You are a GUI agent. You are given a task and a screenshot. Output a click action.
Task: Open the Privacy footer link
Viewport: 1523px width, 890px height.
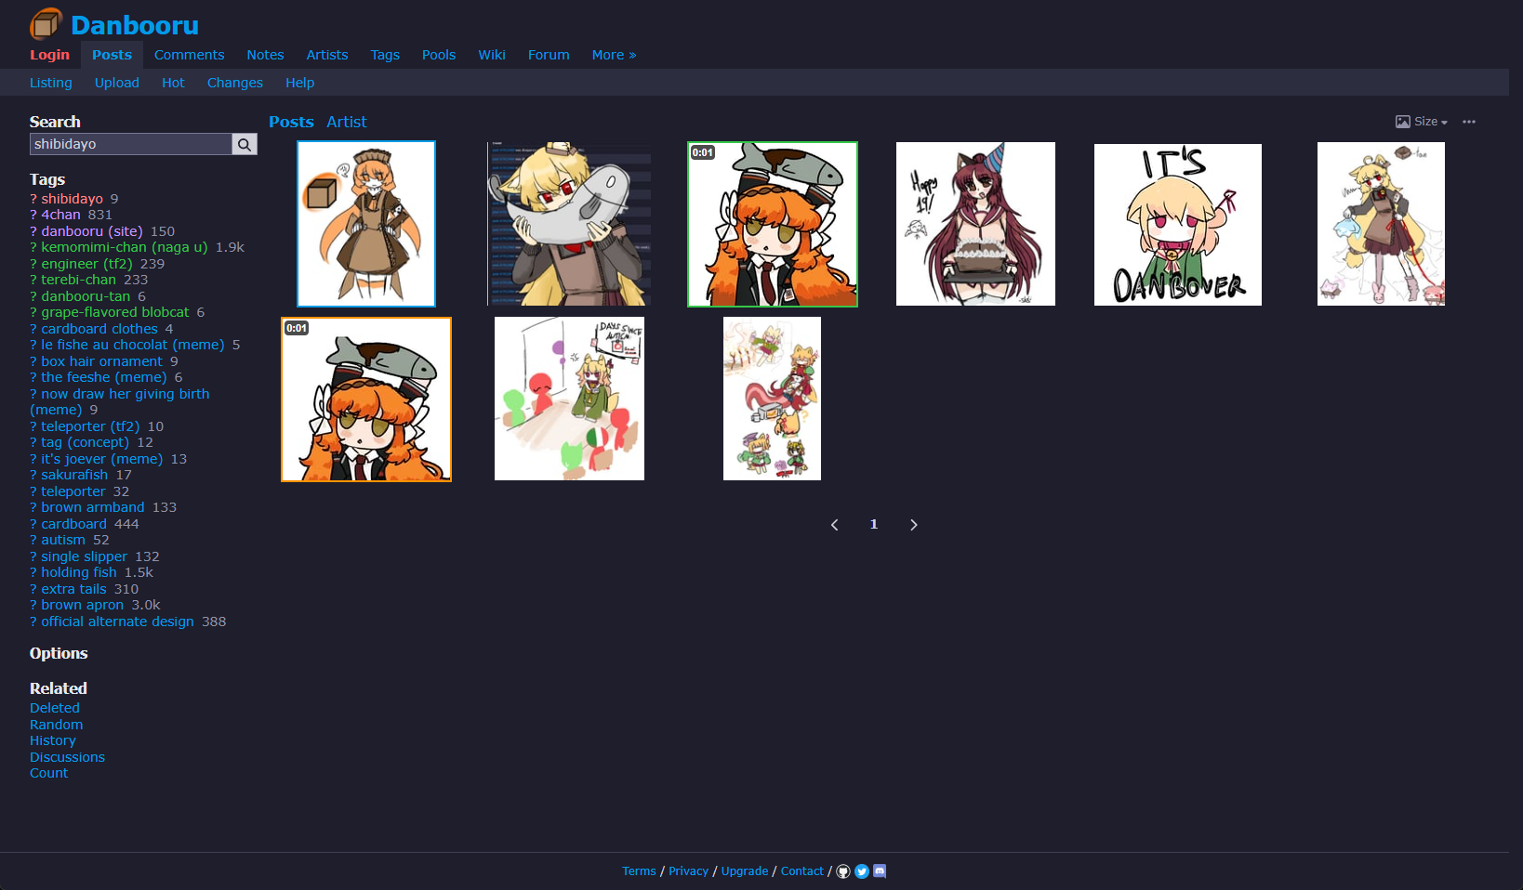point(689,871)
